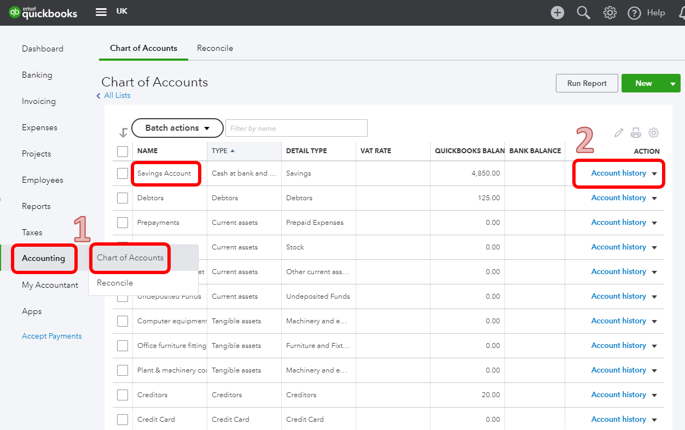The height and width of the screenshot is (430, 685).
Task: Open the search magnifier icon
Action: [x=583, y=13]
